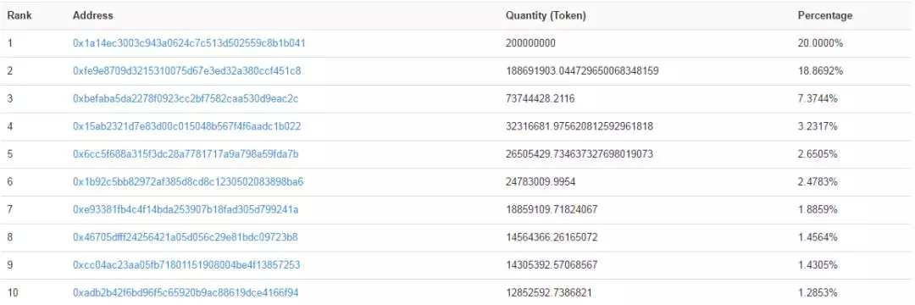
Task: Click the Rank column header
Action: click(x=19, y=16)
